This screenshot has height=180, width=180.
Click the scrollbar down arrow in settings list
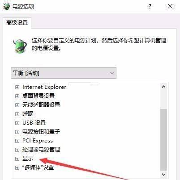coord(164,174)
